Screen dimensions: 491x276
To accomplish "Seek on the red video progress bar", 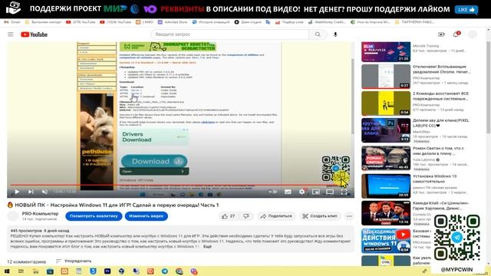I will click(x=181, y=185).
